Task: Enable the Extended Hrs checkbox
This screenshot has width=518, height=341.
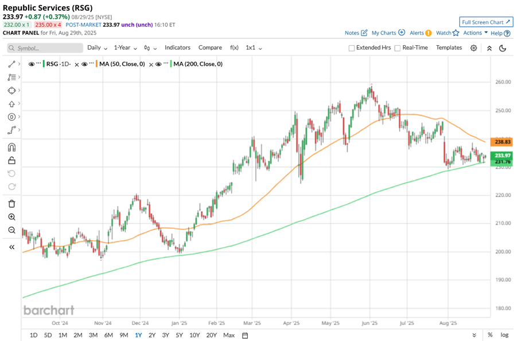Action: pos(352,48)
